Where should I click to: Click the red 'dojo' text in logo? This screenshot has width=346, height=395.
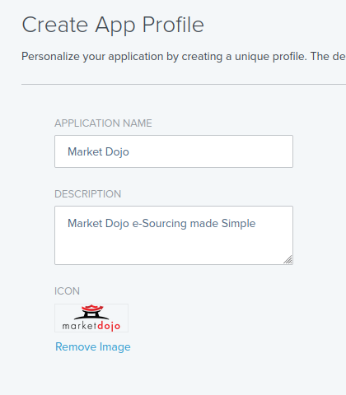pos(109,326)
